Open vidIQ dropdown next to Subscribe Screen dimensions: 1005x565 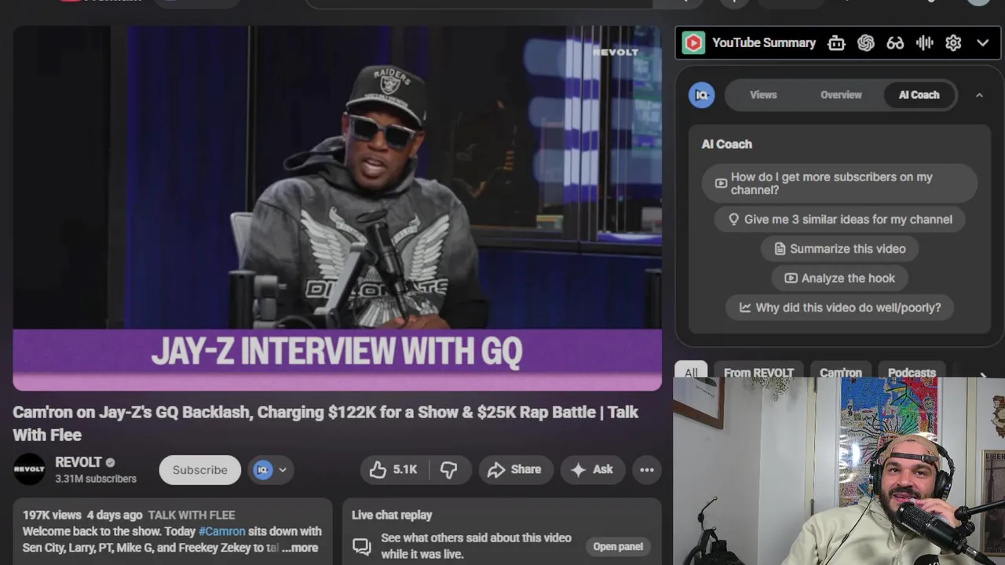pos(271,469)
